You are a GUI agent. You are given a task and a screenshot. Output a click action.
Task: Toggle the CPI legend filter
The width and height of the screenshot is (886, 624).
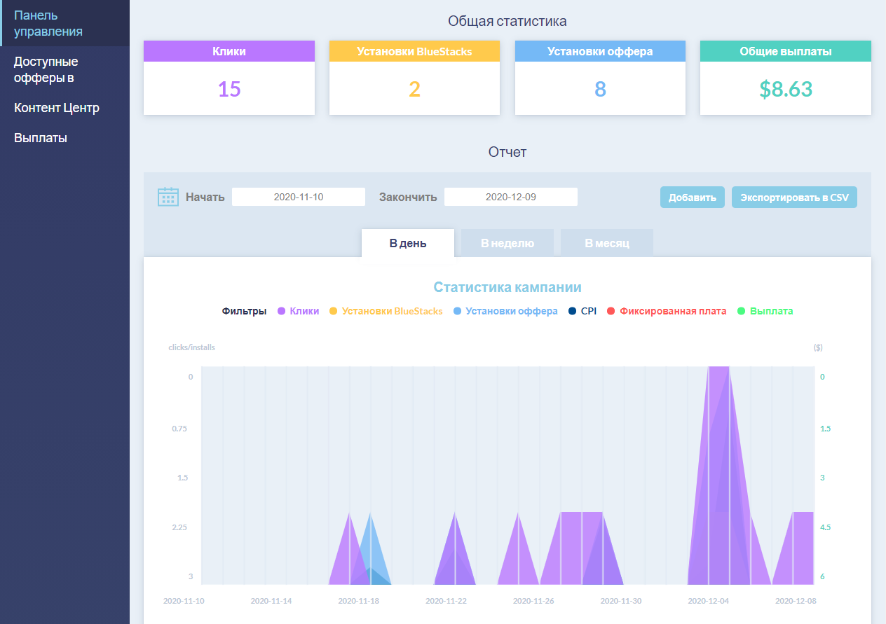coord(582,311)
